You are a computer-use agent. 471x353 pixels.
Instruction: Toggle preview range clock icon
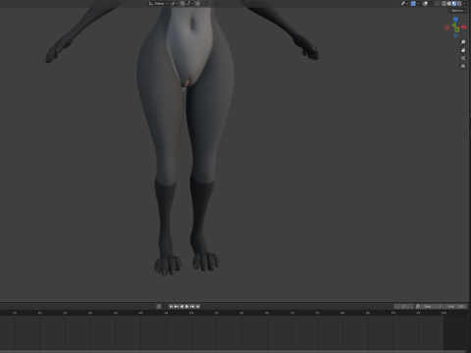(418, 306)
